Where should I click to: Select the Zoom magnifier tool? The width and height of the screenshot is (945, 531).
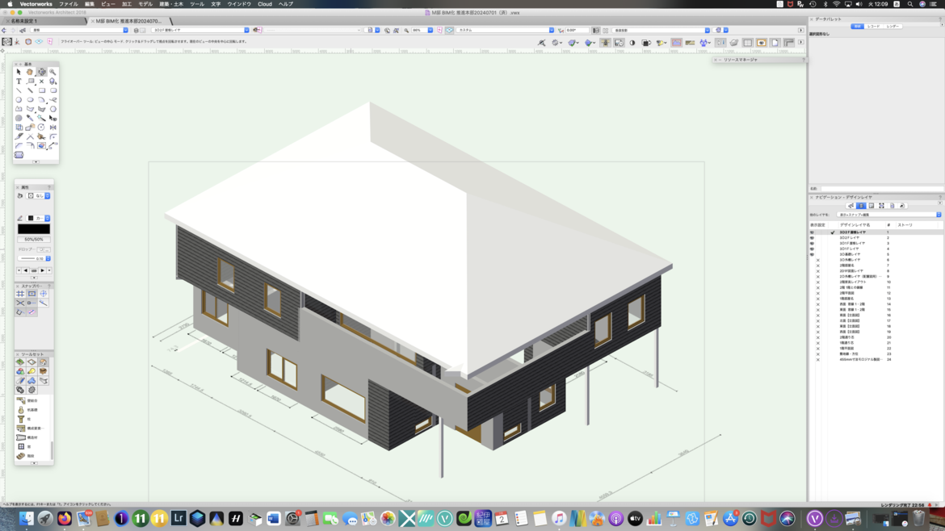[x=52, y=72]
